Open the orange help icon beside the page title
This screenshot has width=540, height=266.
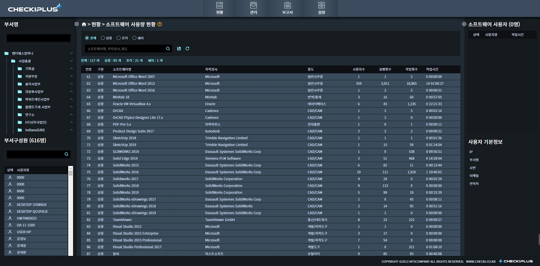160,24
